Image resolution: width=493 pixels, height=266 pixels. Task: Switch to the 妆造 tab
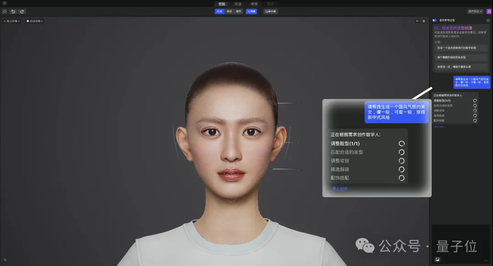238,4
